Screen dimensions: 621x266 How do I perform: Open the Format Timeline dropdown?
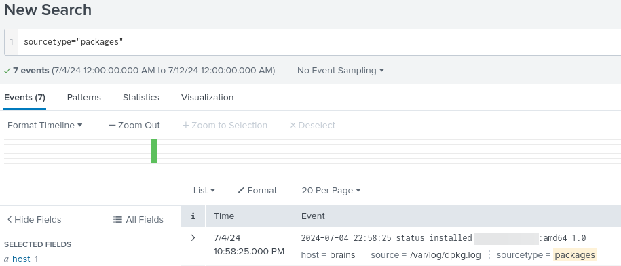tap(45, 125)
